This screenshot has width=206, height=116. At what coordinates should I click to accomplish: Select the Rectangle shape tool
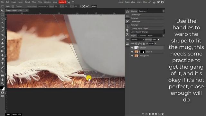tap(2, 75)
